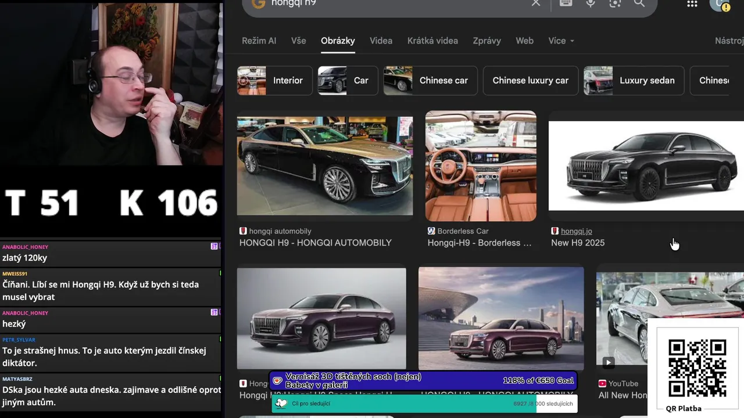Click the Borderless Car source label
Viewport: 744px width, 418px height.
click(x=463, y=231)
